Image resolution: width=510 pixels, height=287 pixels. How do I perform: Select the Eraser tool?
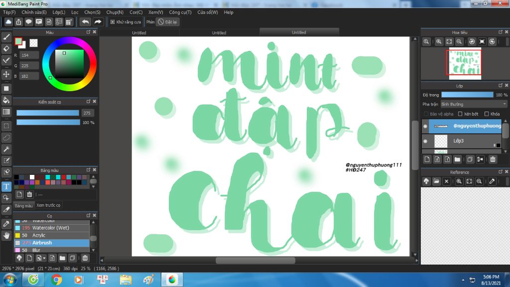(x=6, y=49)
